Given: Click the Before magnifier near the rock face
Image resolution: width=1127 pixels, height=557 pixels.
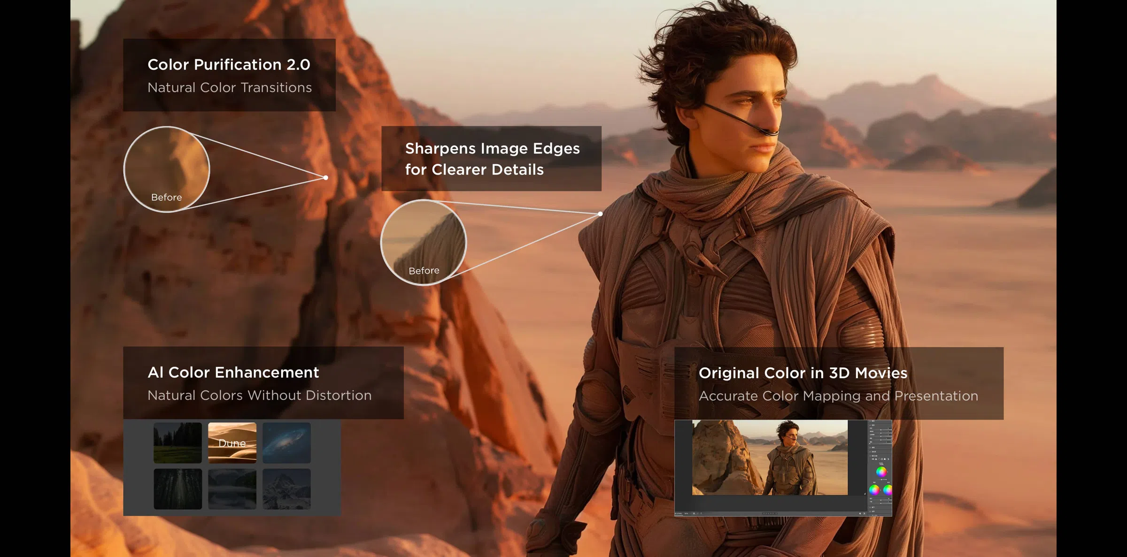Looking at the screenshot, I should (167, 170).
